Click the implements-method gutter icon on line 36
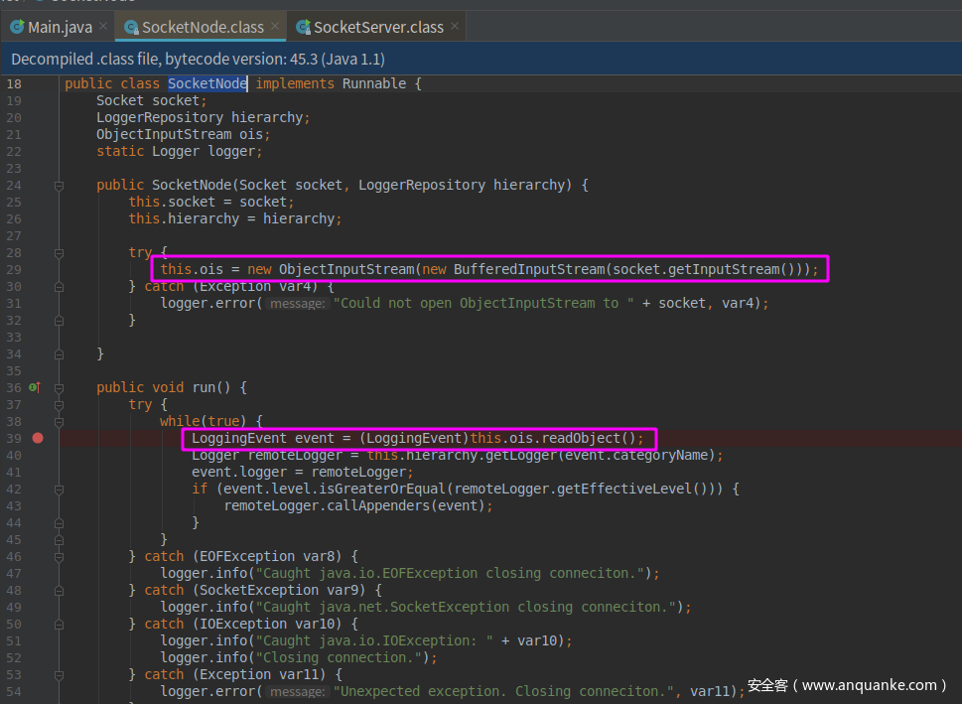This screenshot has height=704, width=962. coord(35,387)
